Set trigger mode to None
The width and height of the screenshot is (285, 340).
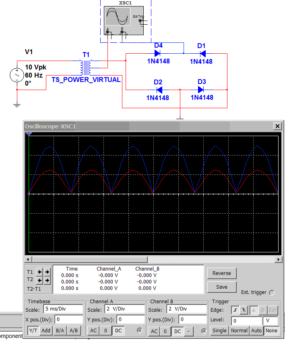(271, 331)
